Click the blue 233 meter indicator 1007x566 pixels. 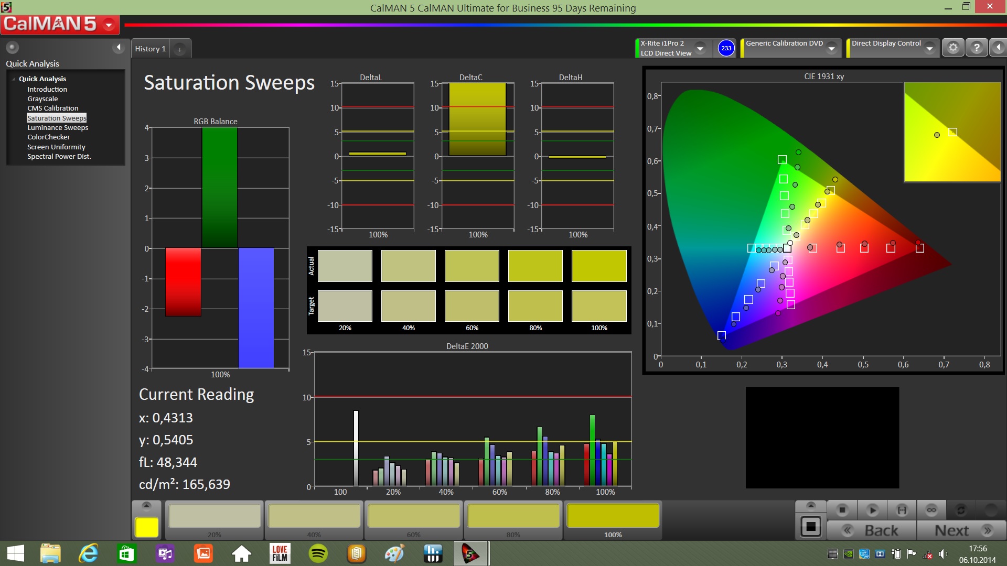point(726,48)
